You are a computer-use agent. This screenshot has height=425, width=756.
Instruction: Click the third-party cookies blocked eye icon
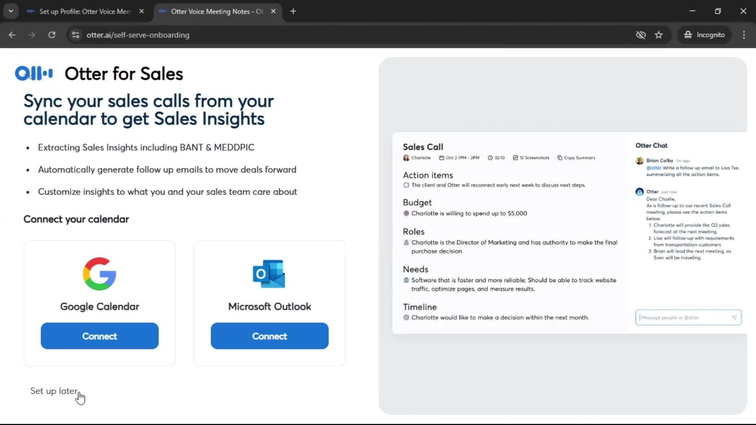[641, 35]
